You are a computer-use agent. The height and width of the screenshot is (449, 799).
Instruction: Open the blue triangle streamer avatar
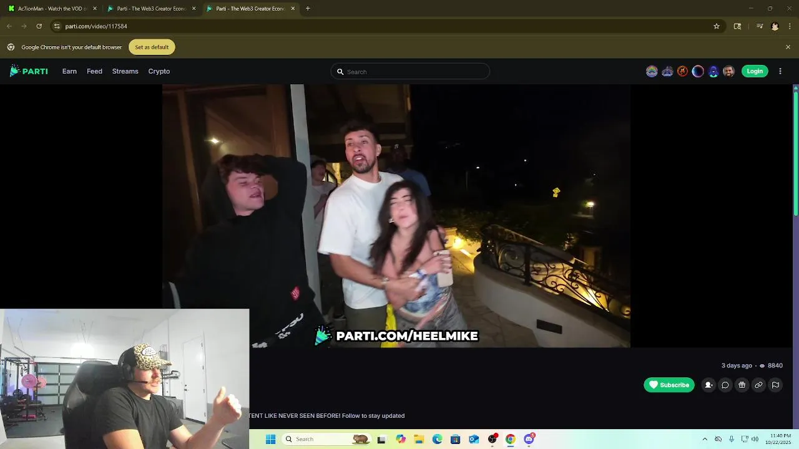click(x=667, y=71)
